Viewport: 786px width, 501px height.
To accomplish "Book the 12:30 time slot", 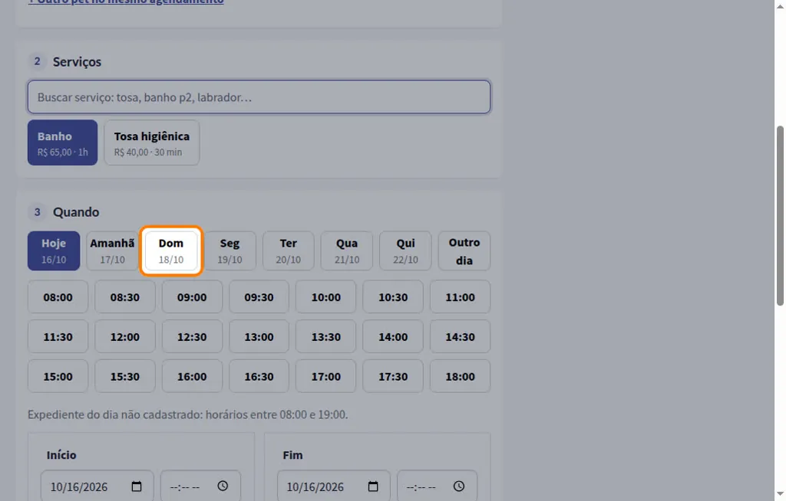I will tap(192, 336).
